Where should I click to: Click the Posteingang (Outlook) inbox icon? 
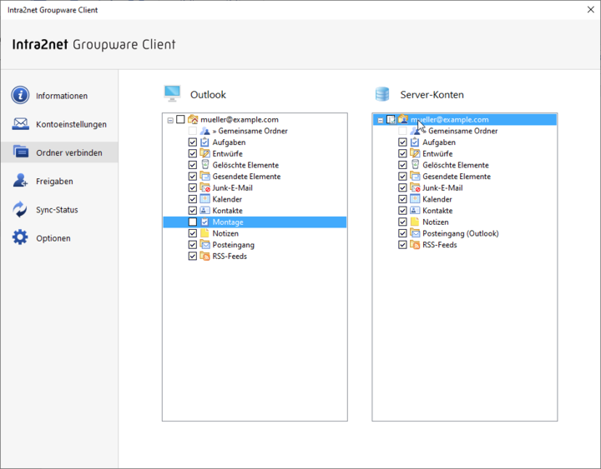415,233
